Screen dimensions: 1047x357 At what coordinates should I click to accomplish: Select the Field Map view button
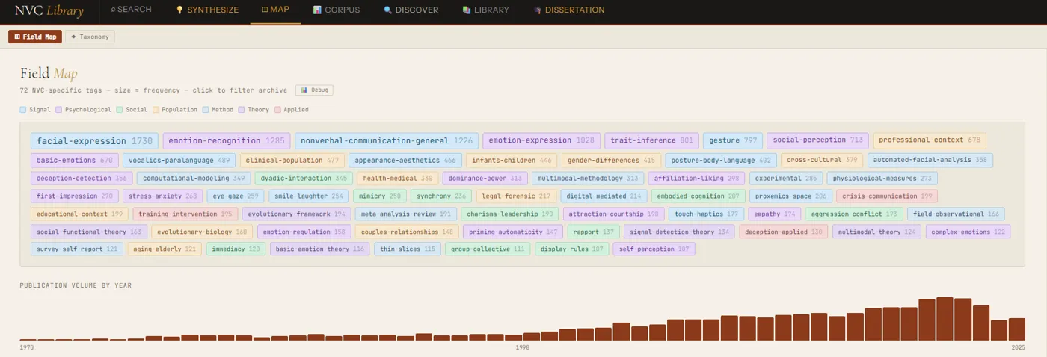[35, 37]
